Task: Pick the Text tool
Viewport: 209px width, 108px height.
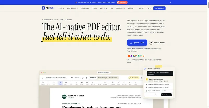Action: click(x=71, y=83)
